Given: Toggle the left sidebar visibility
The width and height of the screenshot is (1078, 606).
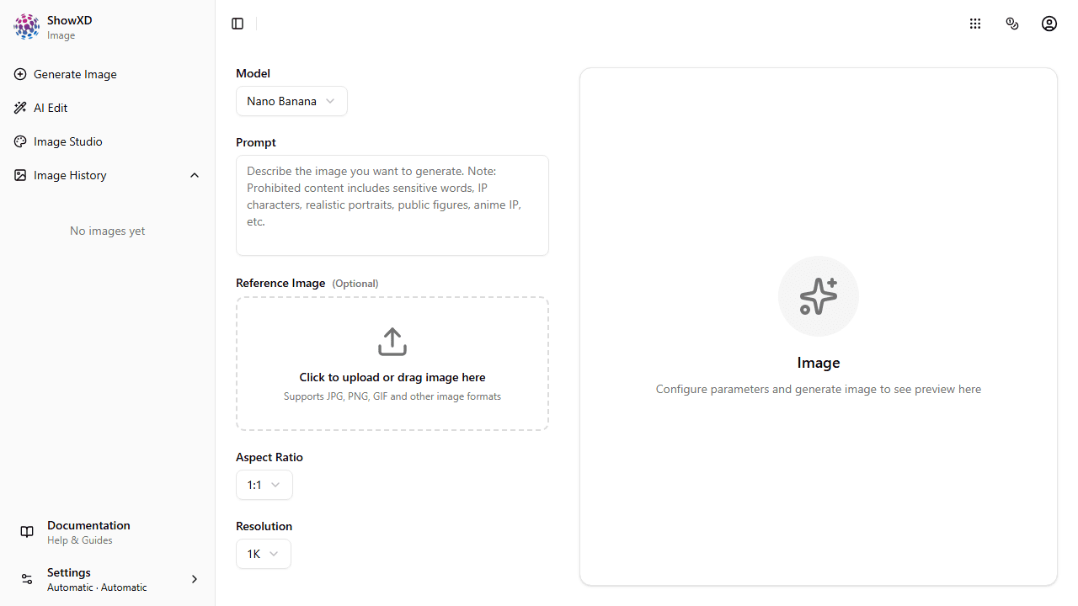Looking at the screenshot, I should [x=237, y=24].
